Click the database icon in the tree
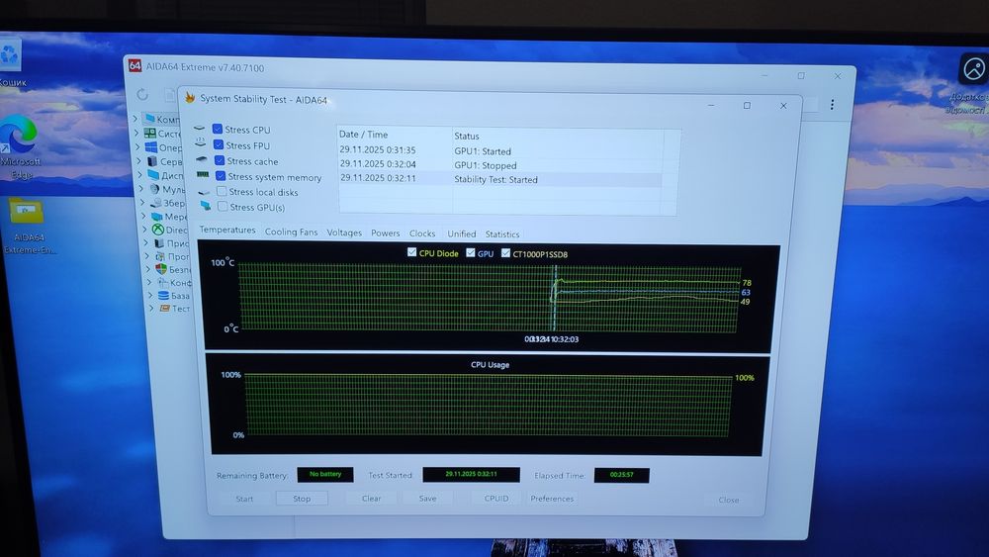The image size is (989, 557). 163,295
